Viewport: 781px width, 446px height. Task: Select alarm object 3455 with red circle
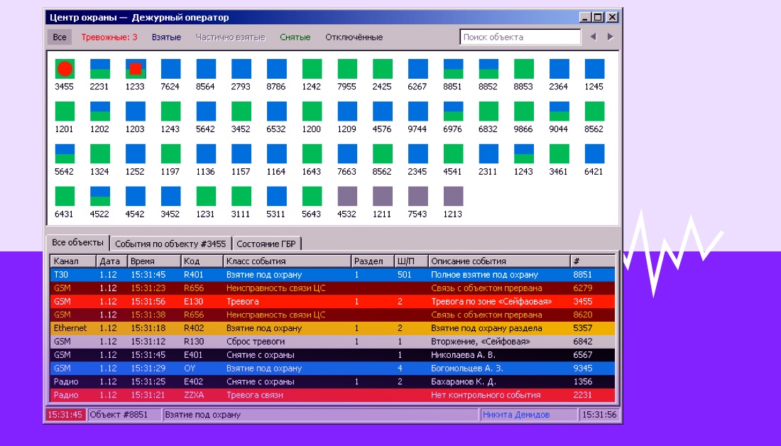point(65,69)
